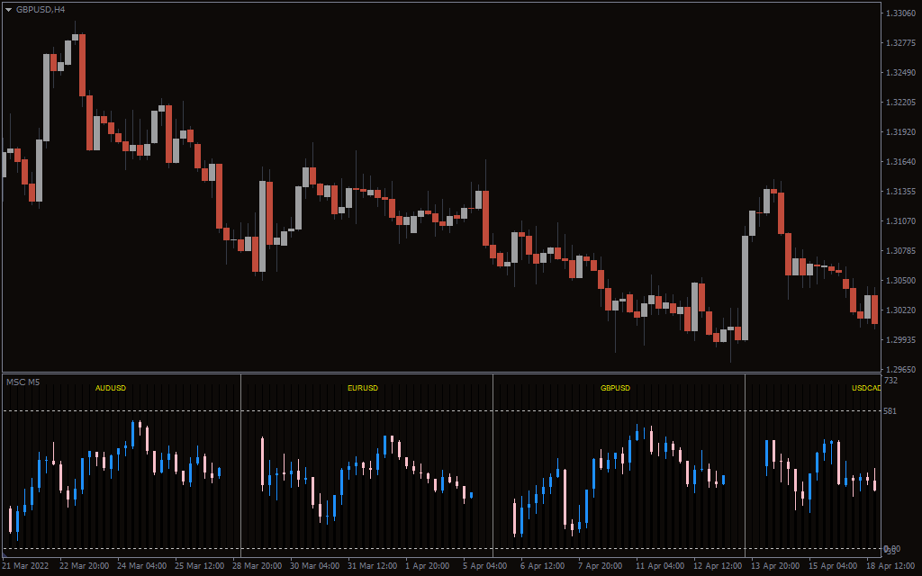Click the yellow GBPUSD label in sub-window
This screenshot has height=576, width=922.
coord(615,388)
